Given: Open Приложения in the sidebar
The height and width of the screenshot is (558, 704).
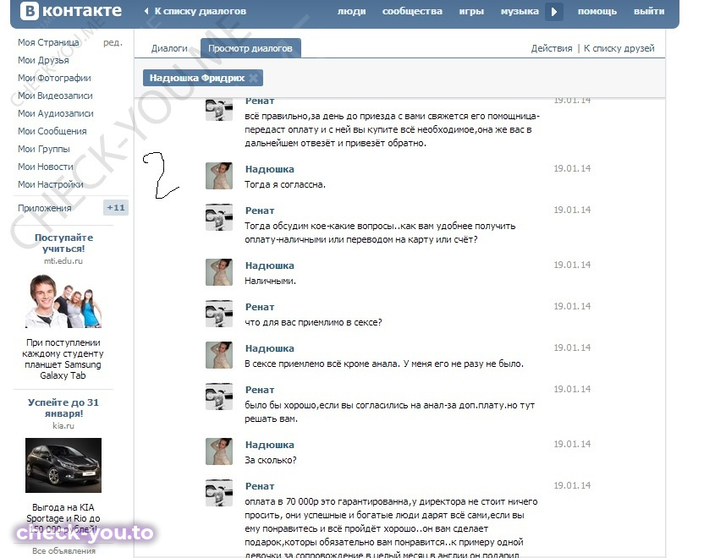Looking at the screenshot, I should (x=45, y=208).
